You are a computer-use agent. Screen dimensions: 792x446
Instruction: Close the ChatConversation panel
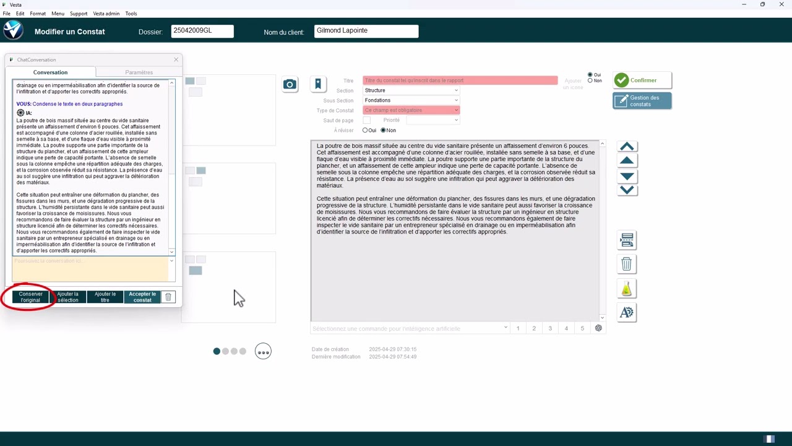coord(176,59)
